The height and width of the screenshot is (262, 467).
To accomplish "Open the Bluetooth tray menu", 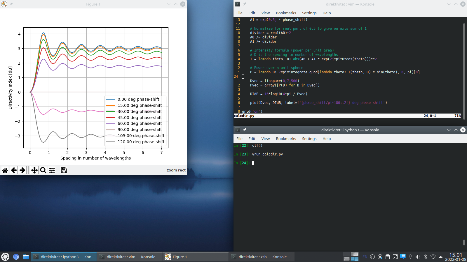I will click(x=426, y=257).
